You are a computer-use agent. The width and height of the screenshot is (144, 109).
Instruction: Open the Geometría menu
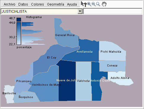coord(56,4)
